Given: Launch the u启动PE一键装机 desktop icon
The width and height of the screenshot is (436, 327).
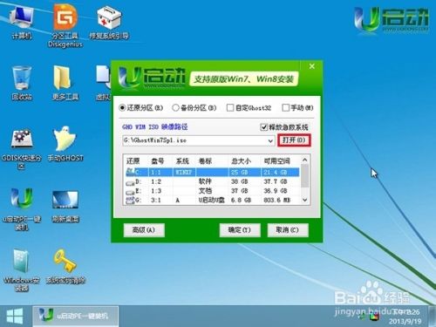Looking at the screenshot, I should point(22,209).
